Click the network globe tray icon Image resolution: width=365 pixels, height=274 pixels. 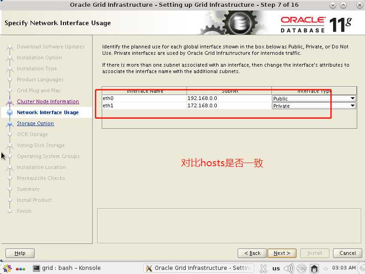pyautogui.click(x=302, y=269)
